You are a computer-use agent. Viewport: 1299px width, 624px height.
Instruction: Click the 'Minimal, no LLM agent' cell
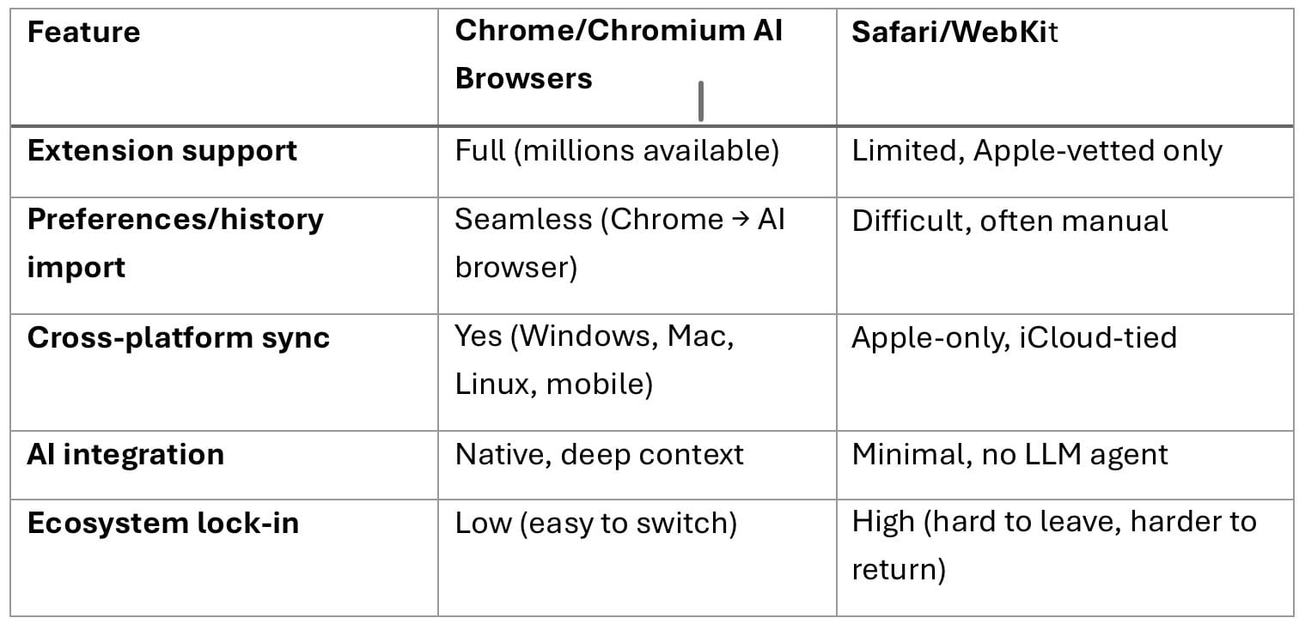click(1009, 454)
